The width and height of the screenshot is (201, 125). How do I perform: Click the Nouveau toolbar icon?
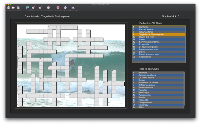coord(9,8)
